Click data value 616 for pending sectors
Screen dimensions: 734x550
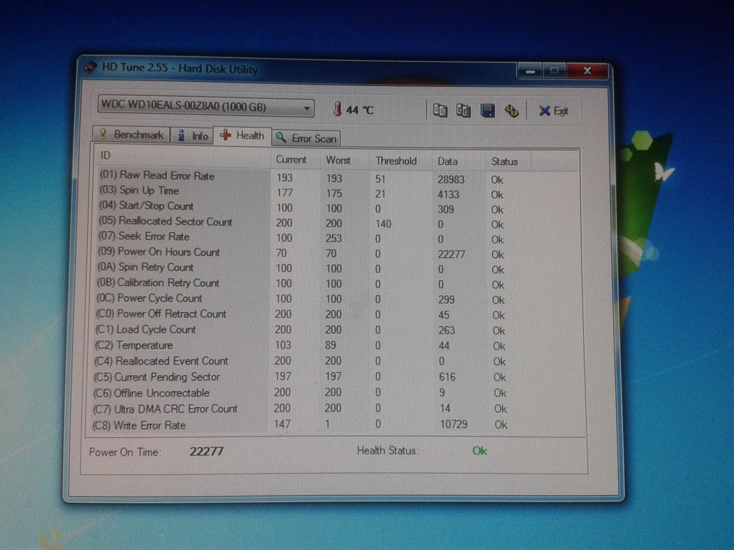447,377
